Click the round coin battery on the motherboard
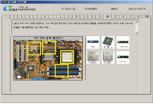This screenshot has height=104, width=153. [x=19, y=77]
